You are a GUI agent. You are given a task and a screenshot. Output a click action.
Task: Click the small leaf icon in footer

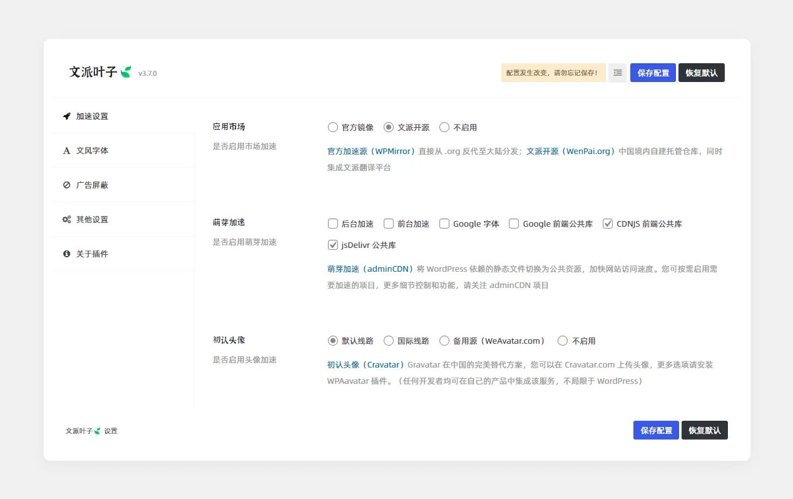98,431
